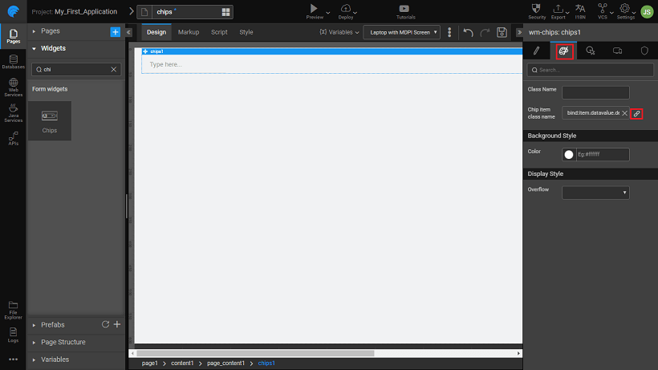The width and height of the screenshot is (658, 370).
Task: Open the Databases section in left sidebar
Action: [x=13, y=62]
